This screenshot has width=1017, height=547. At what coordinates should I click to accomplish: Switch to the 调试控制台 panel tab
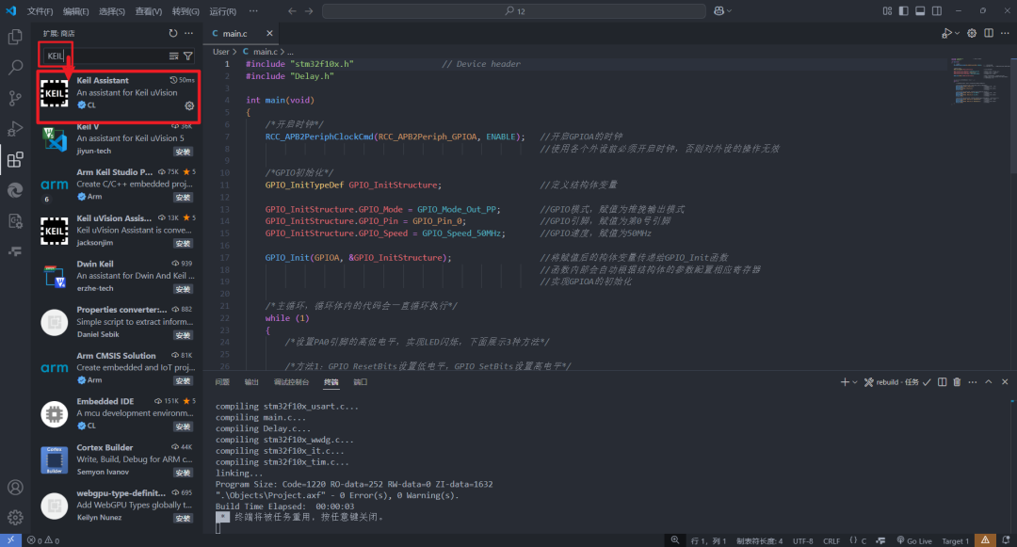click(x=291, y=382)
